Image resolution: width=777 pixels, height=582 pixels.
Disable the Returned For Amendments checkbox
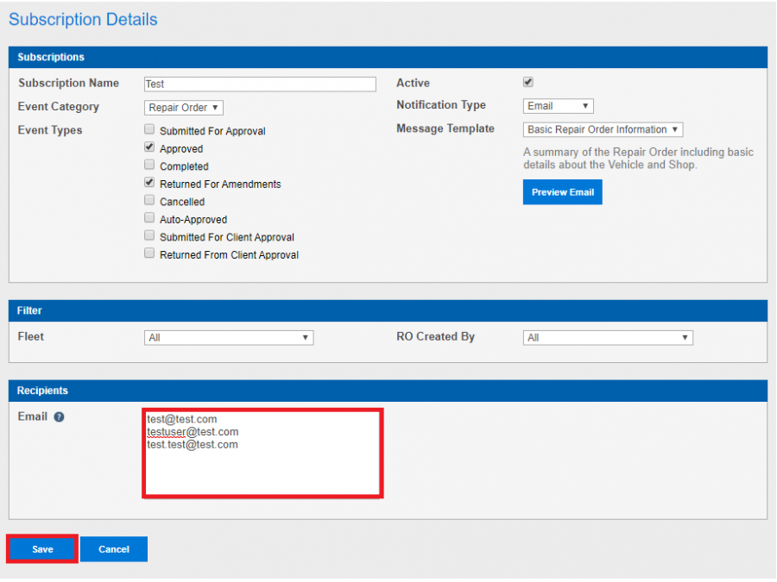coord(149,184)
